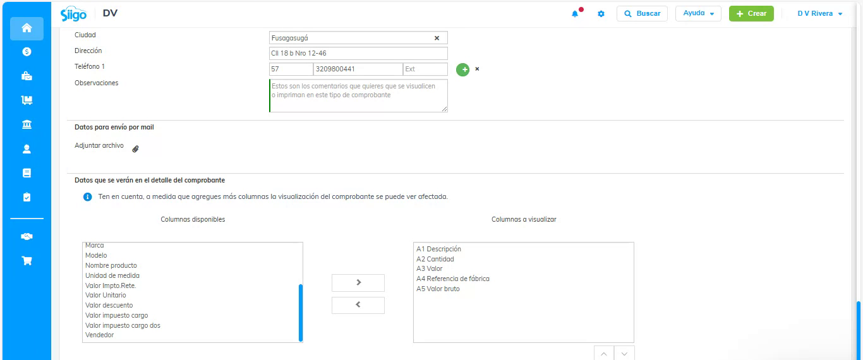
Task: Click the Buscar search button
Action: tap(642, 13)
